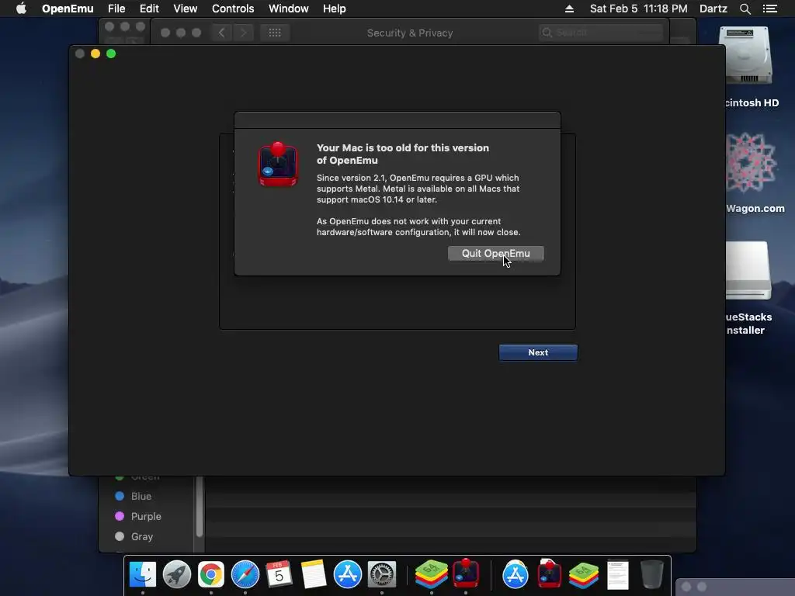
Task: Click running OpenEmu icon in the Dock
Action: point(466,573)
